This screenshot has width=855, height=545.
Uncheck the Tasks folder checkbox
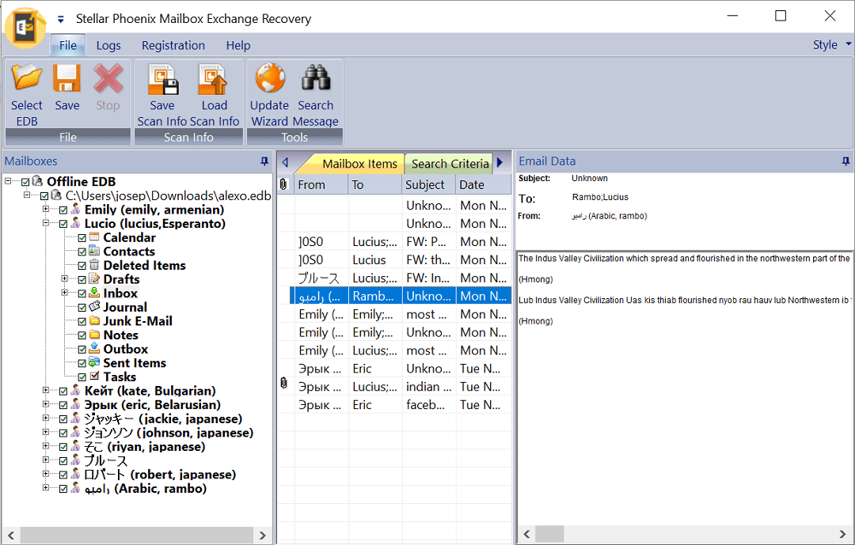(82, 377)
